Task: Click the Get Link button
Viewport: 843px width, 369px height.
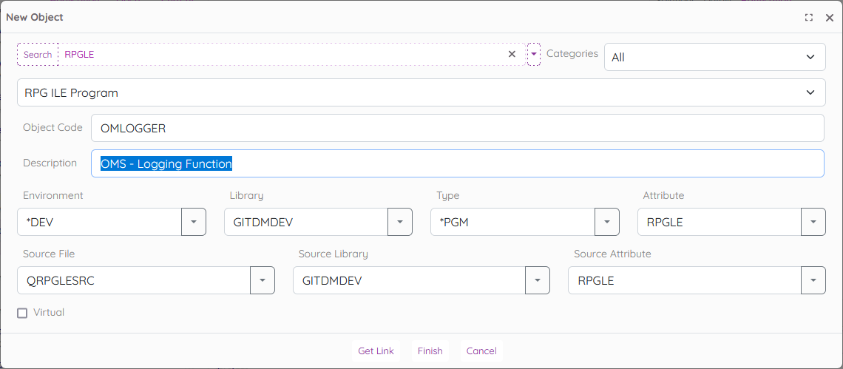Action: 376,351
